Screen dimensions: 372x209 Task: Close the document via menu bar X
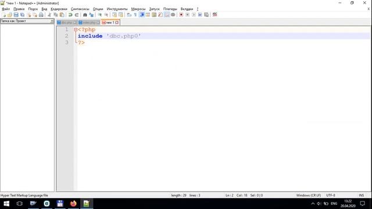(x=369, y=9)
